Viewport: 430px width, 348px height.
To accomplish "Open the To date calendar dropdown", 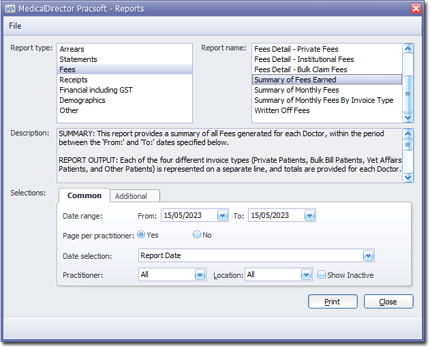I will click(x=309, y=215).
